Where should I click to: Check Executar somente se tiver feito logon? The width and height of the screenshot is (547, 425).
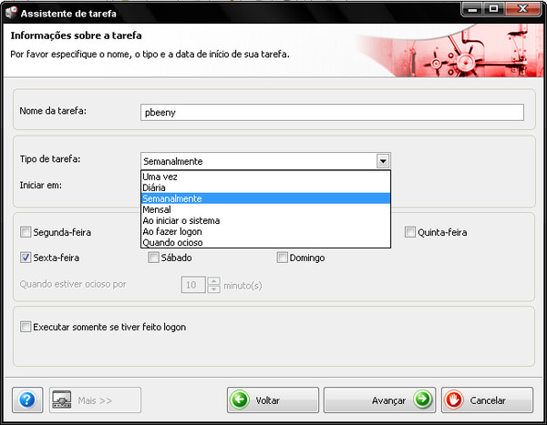tap(26, 327)
